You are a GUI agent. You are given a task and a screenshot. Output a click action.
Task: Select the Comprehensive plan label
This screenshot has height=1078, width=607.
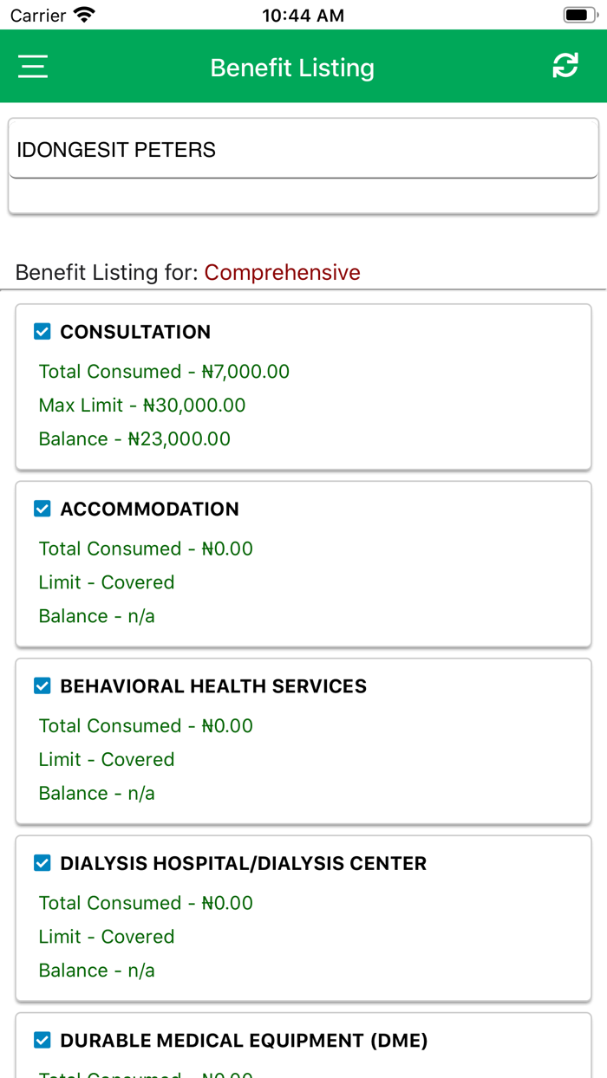282,272
